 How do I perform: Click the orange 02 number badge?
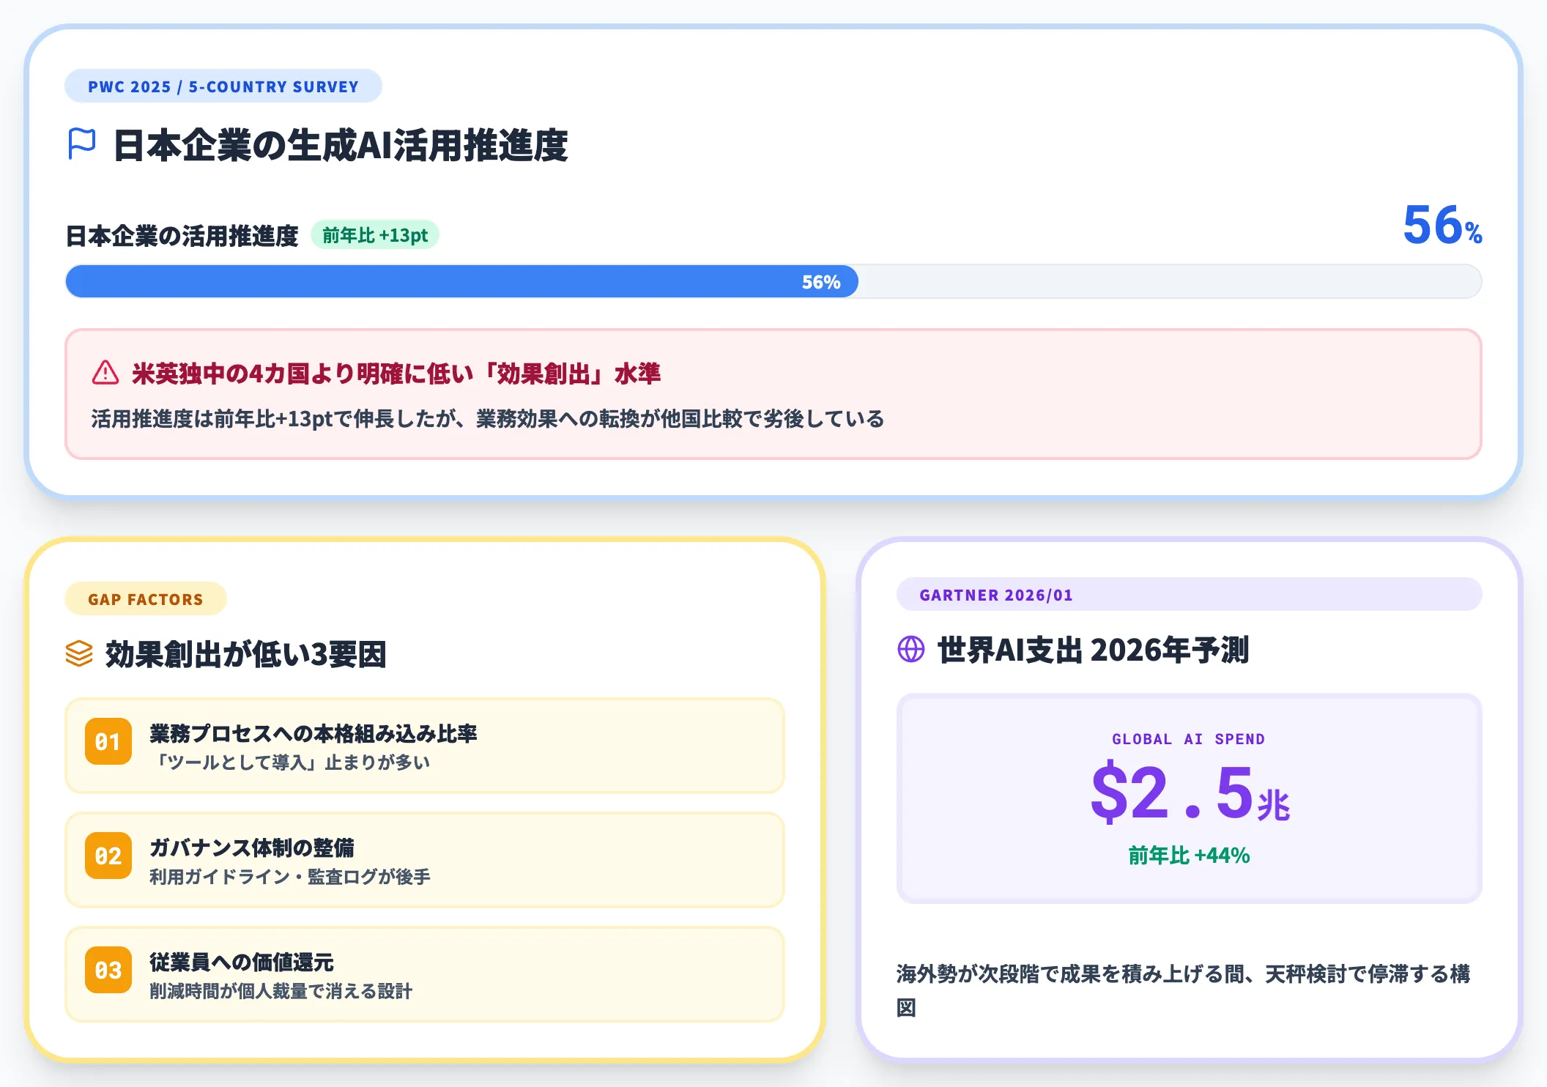[x=108, y=856]
